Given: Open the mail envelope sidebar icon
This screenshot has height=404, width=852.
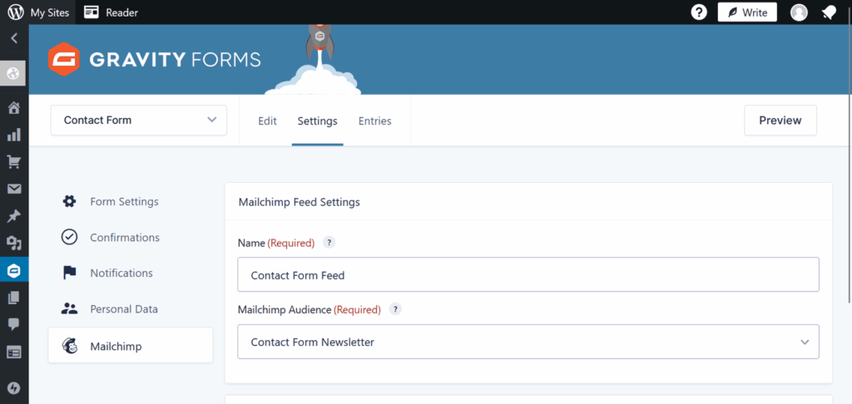Looking at the screenshot, I should click(x=14, y=189).
